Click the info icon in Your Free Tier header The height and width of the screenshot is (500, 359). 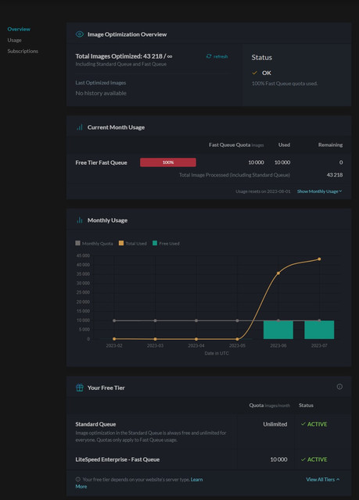[x=339, y=387]
